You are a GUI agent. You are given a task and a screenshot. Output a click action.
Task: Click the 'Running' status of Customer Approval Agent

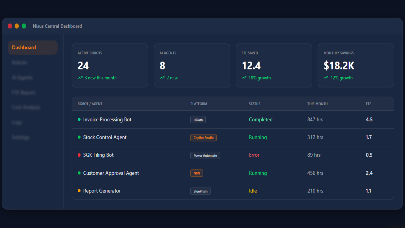[258, 173]
